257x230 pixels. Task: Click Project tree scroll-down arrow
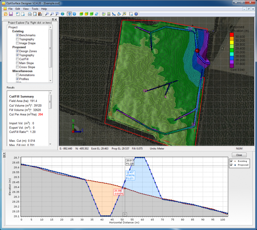(50, 81)
